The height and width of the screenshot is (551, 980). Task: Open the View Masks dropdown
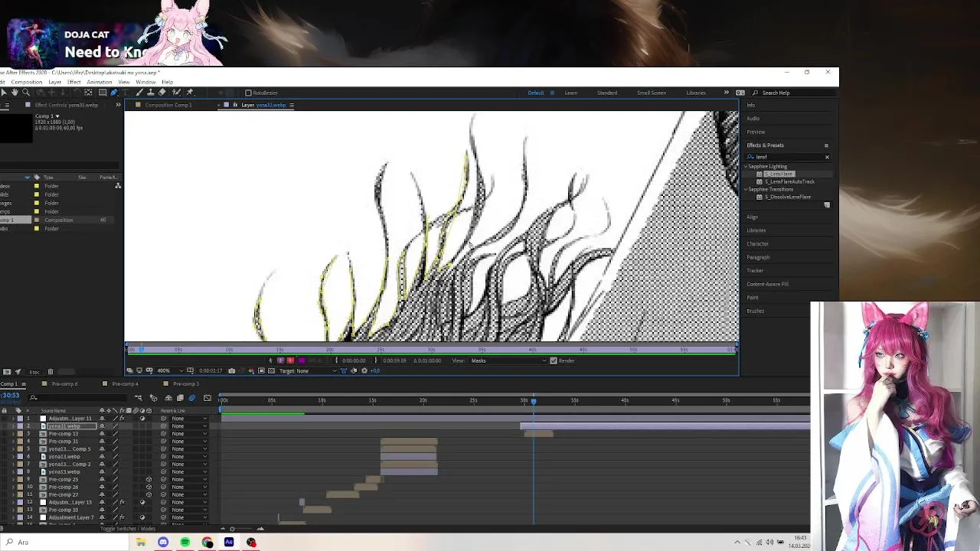point(509,360)
